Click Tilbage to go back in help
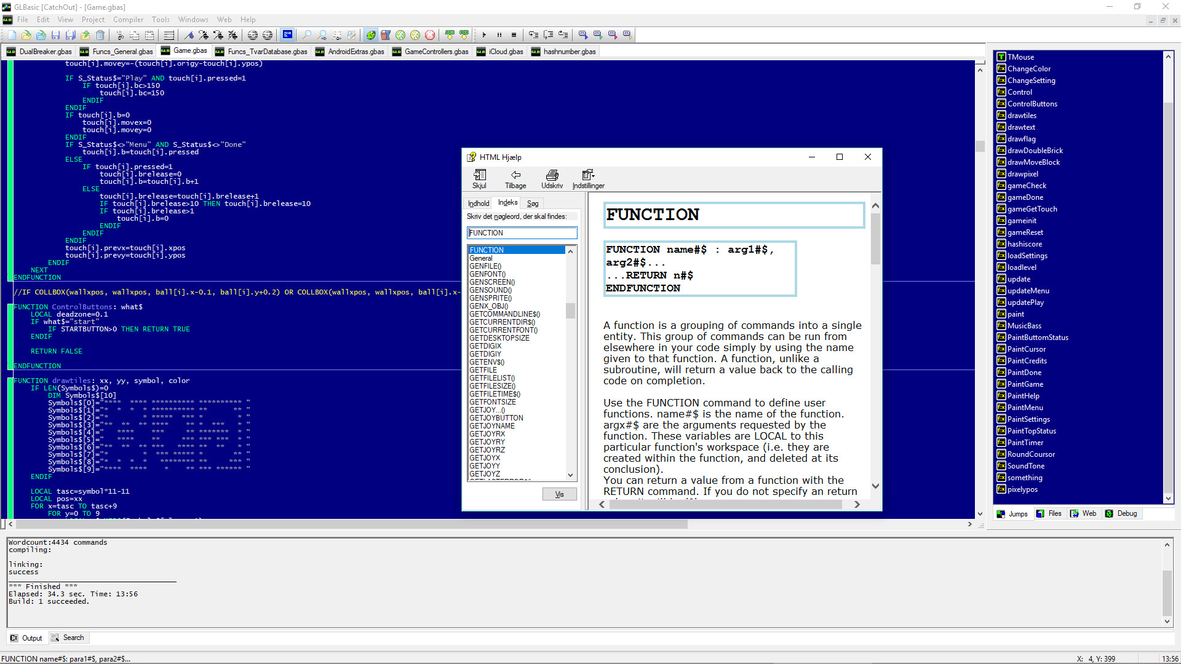This screenshot has width=1181, height=664. (x=515, y=179)
